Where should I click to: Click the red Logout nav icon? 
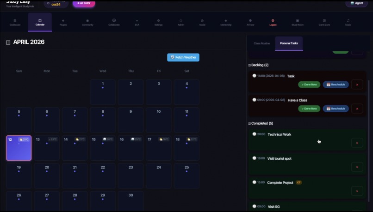click(273, 21)
